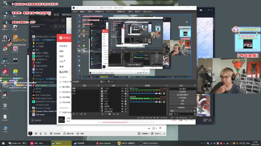Click 停止推流 button in OBS controls
Image resolution: width=261 pixels, height=146 pixels.
(x=182, y=89)
